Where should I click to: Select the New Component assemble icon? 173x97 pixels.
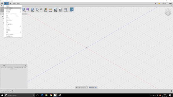point(37,9)
